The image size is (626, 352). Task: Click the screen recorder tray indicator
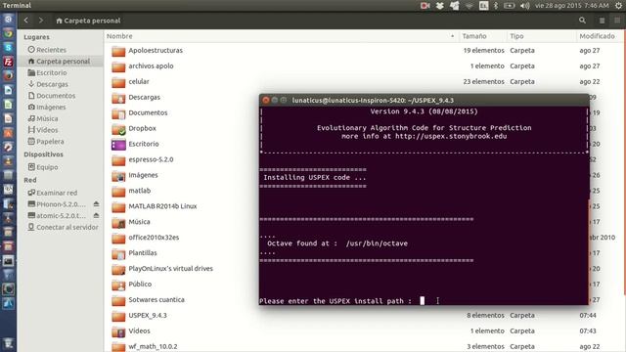[425, 5]
